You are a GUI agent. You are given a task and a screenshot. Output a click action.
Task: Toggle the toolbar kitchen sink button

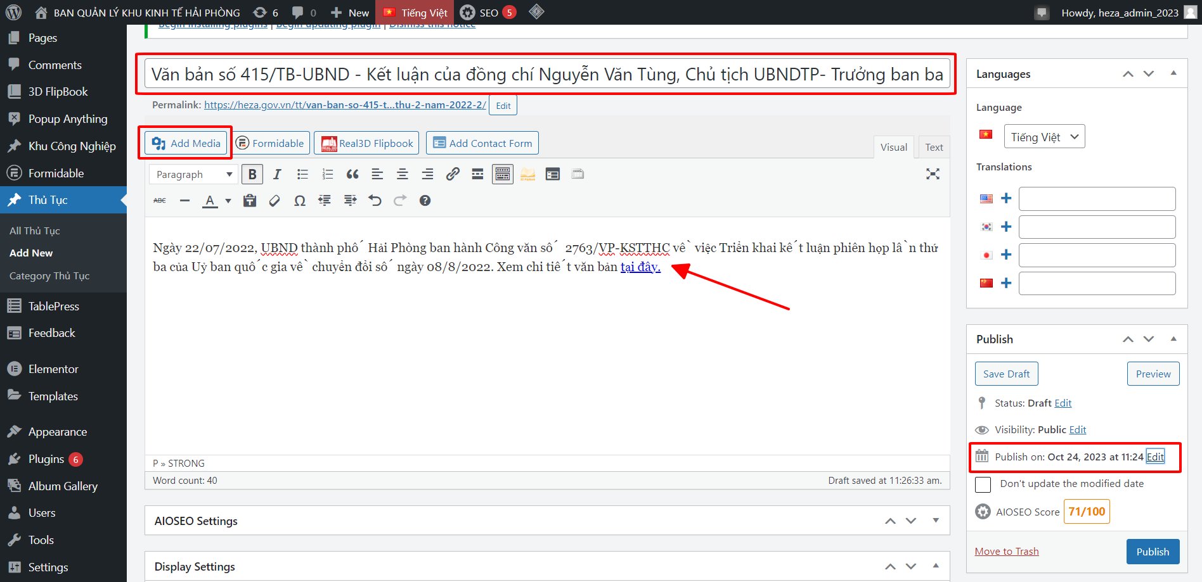click(x=503, y=174)
